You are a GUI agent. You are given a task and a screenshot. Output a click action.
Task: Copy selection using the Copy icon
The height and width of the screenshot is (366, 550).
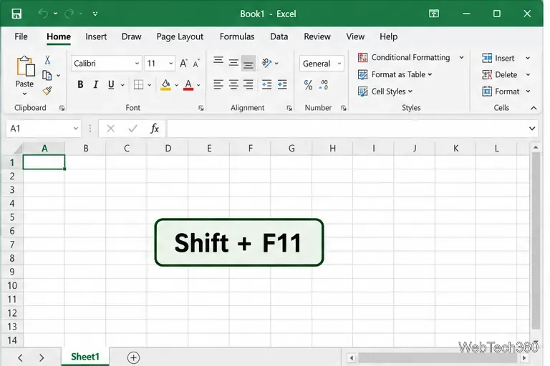47,75
